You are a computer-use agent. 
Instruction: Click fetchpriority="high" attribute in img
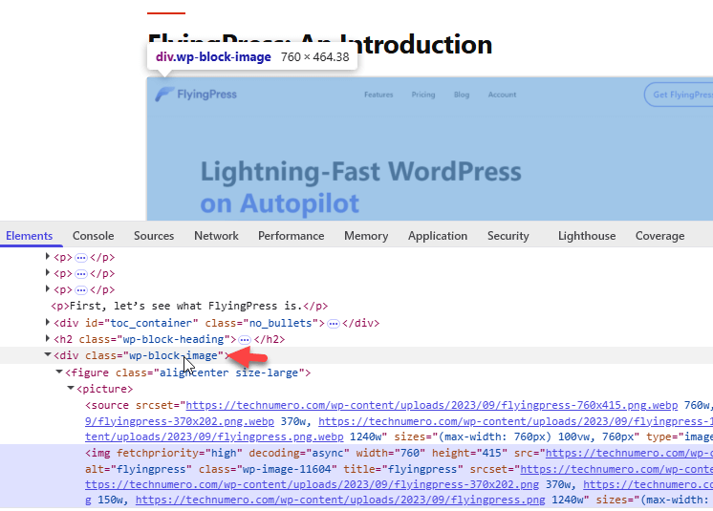point(179,454)
